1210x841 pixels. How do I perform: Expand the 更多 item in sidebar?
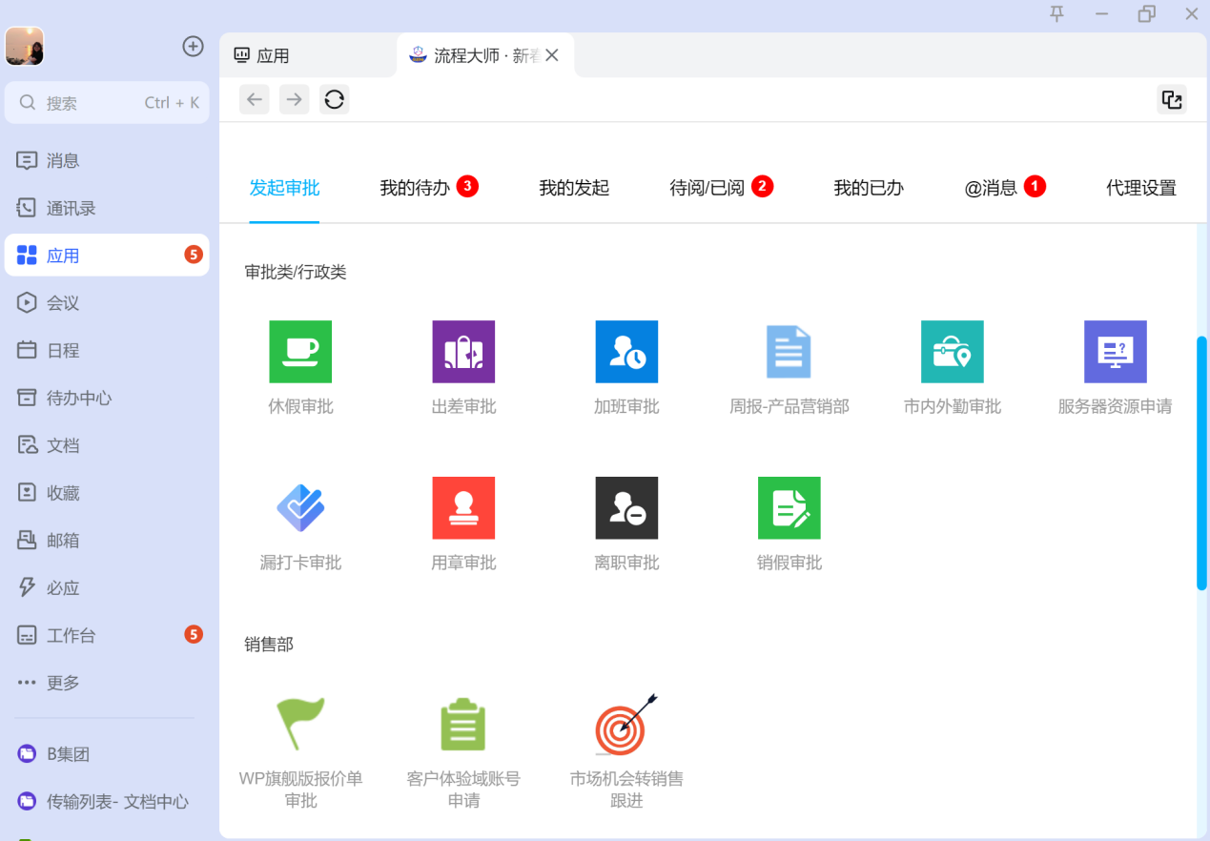(x=63, y=683)
